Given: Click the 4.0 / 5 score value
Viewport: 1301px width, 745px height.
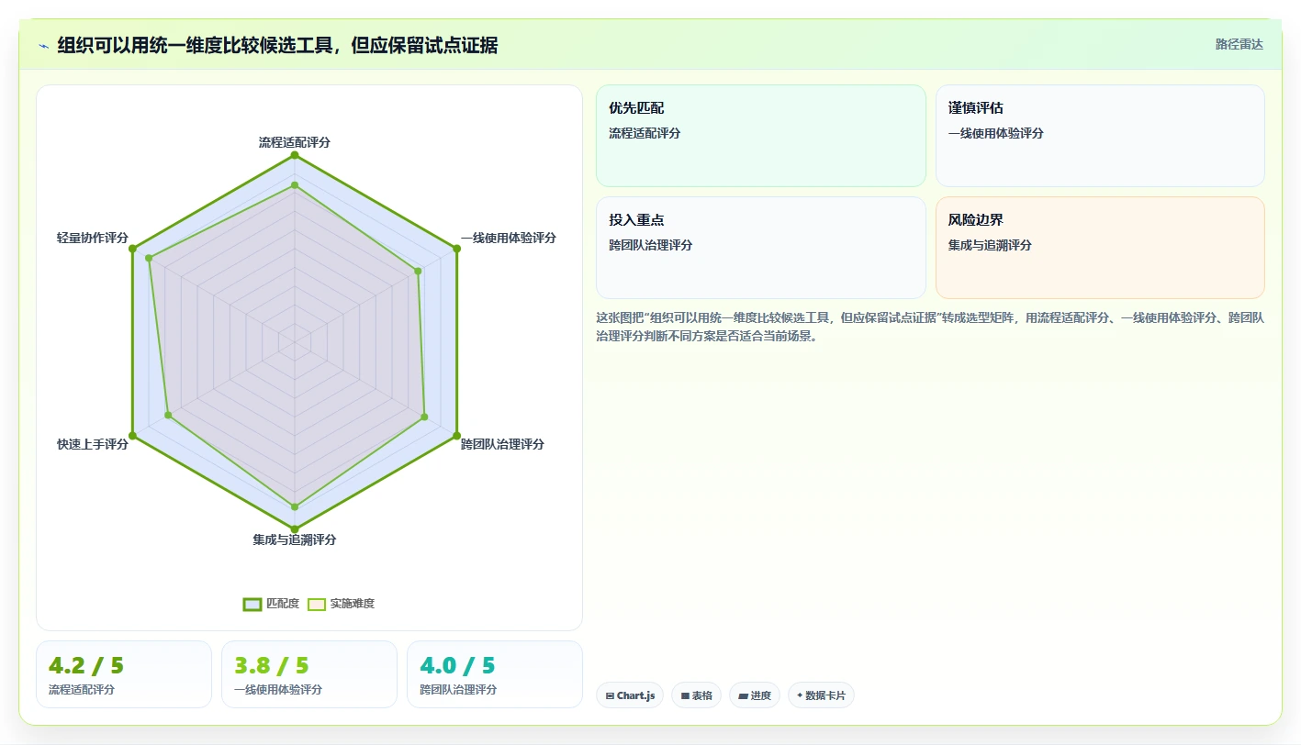Looking at the screenshot, I should 457,665.
